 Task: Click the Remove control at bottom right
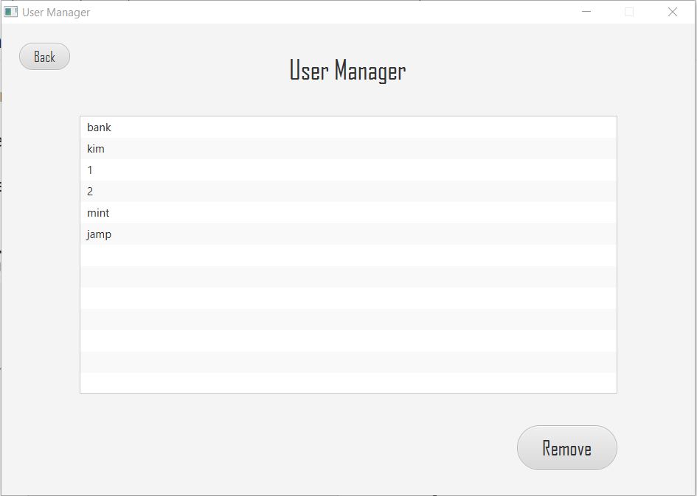tap(567, 447)
